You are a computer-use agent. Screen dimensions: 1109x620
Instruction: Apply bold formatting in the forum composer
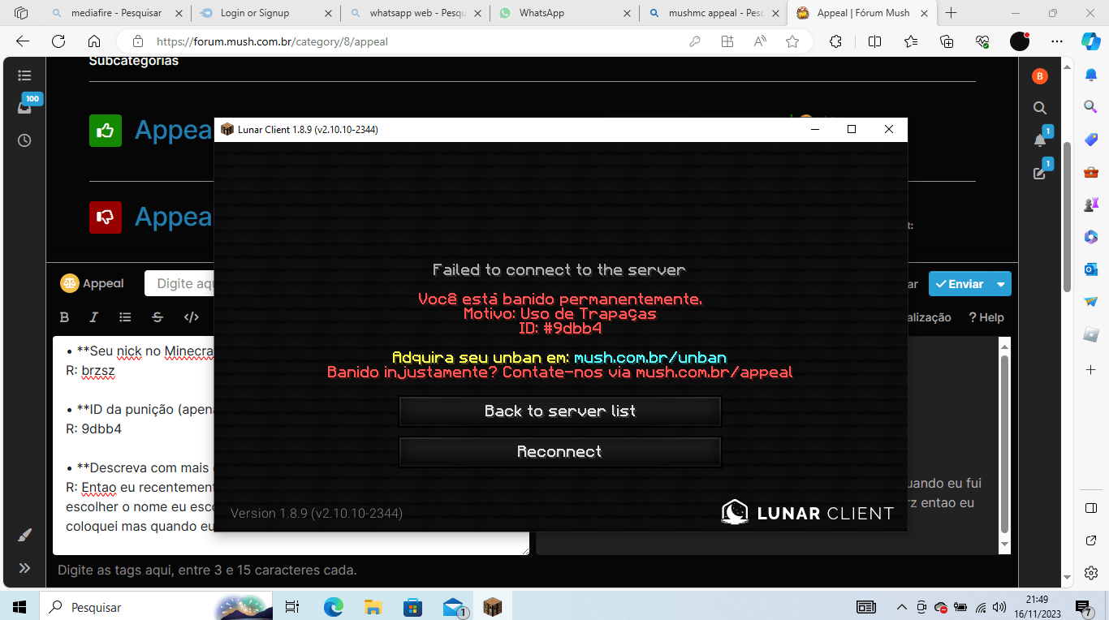point(65,317)
